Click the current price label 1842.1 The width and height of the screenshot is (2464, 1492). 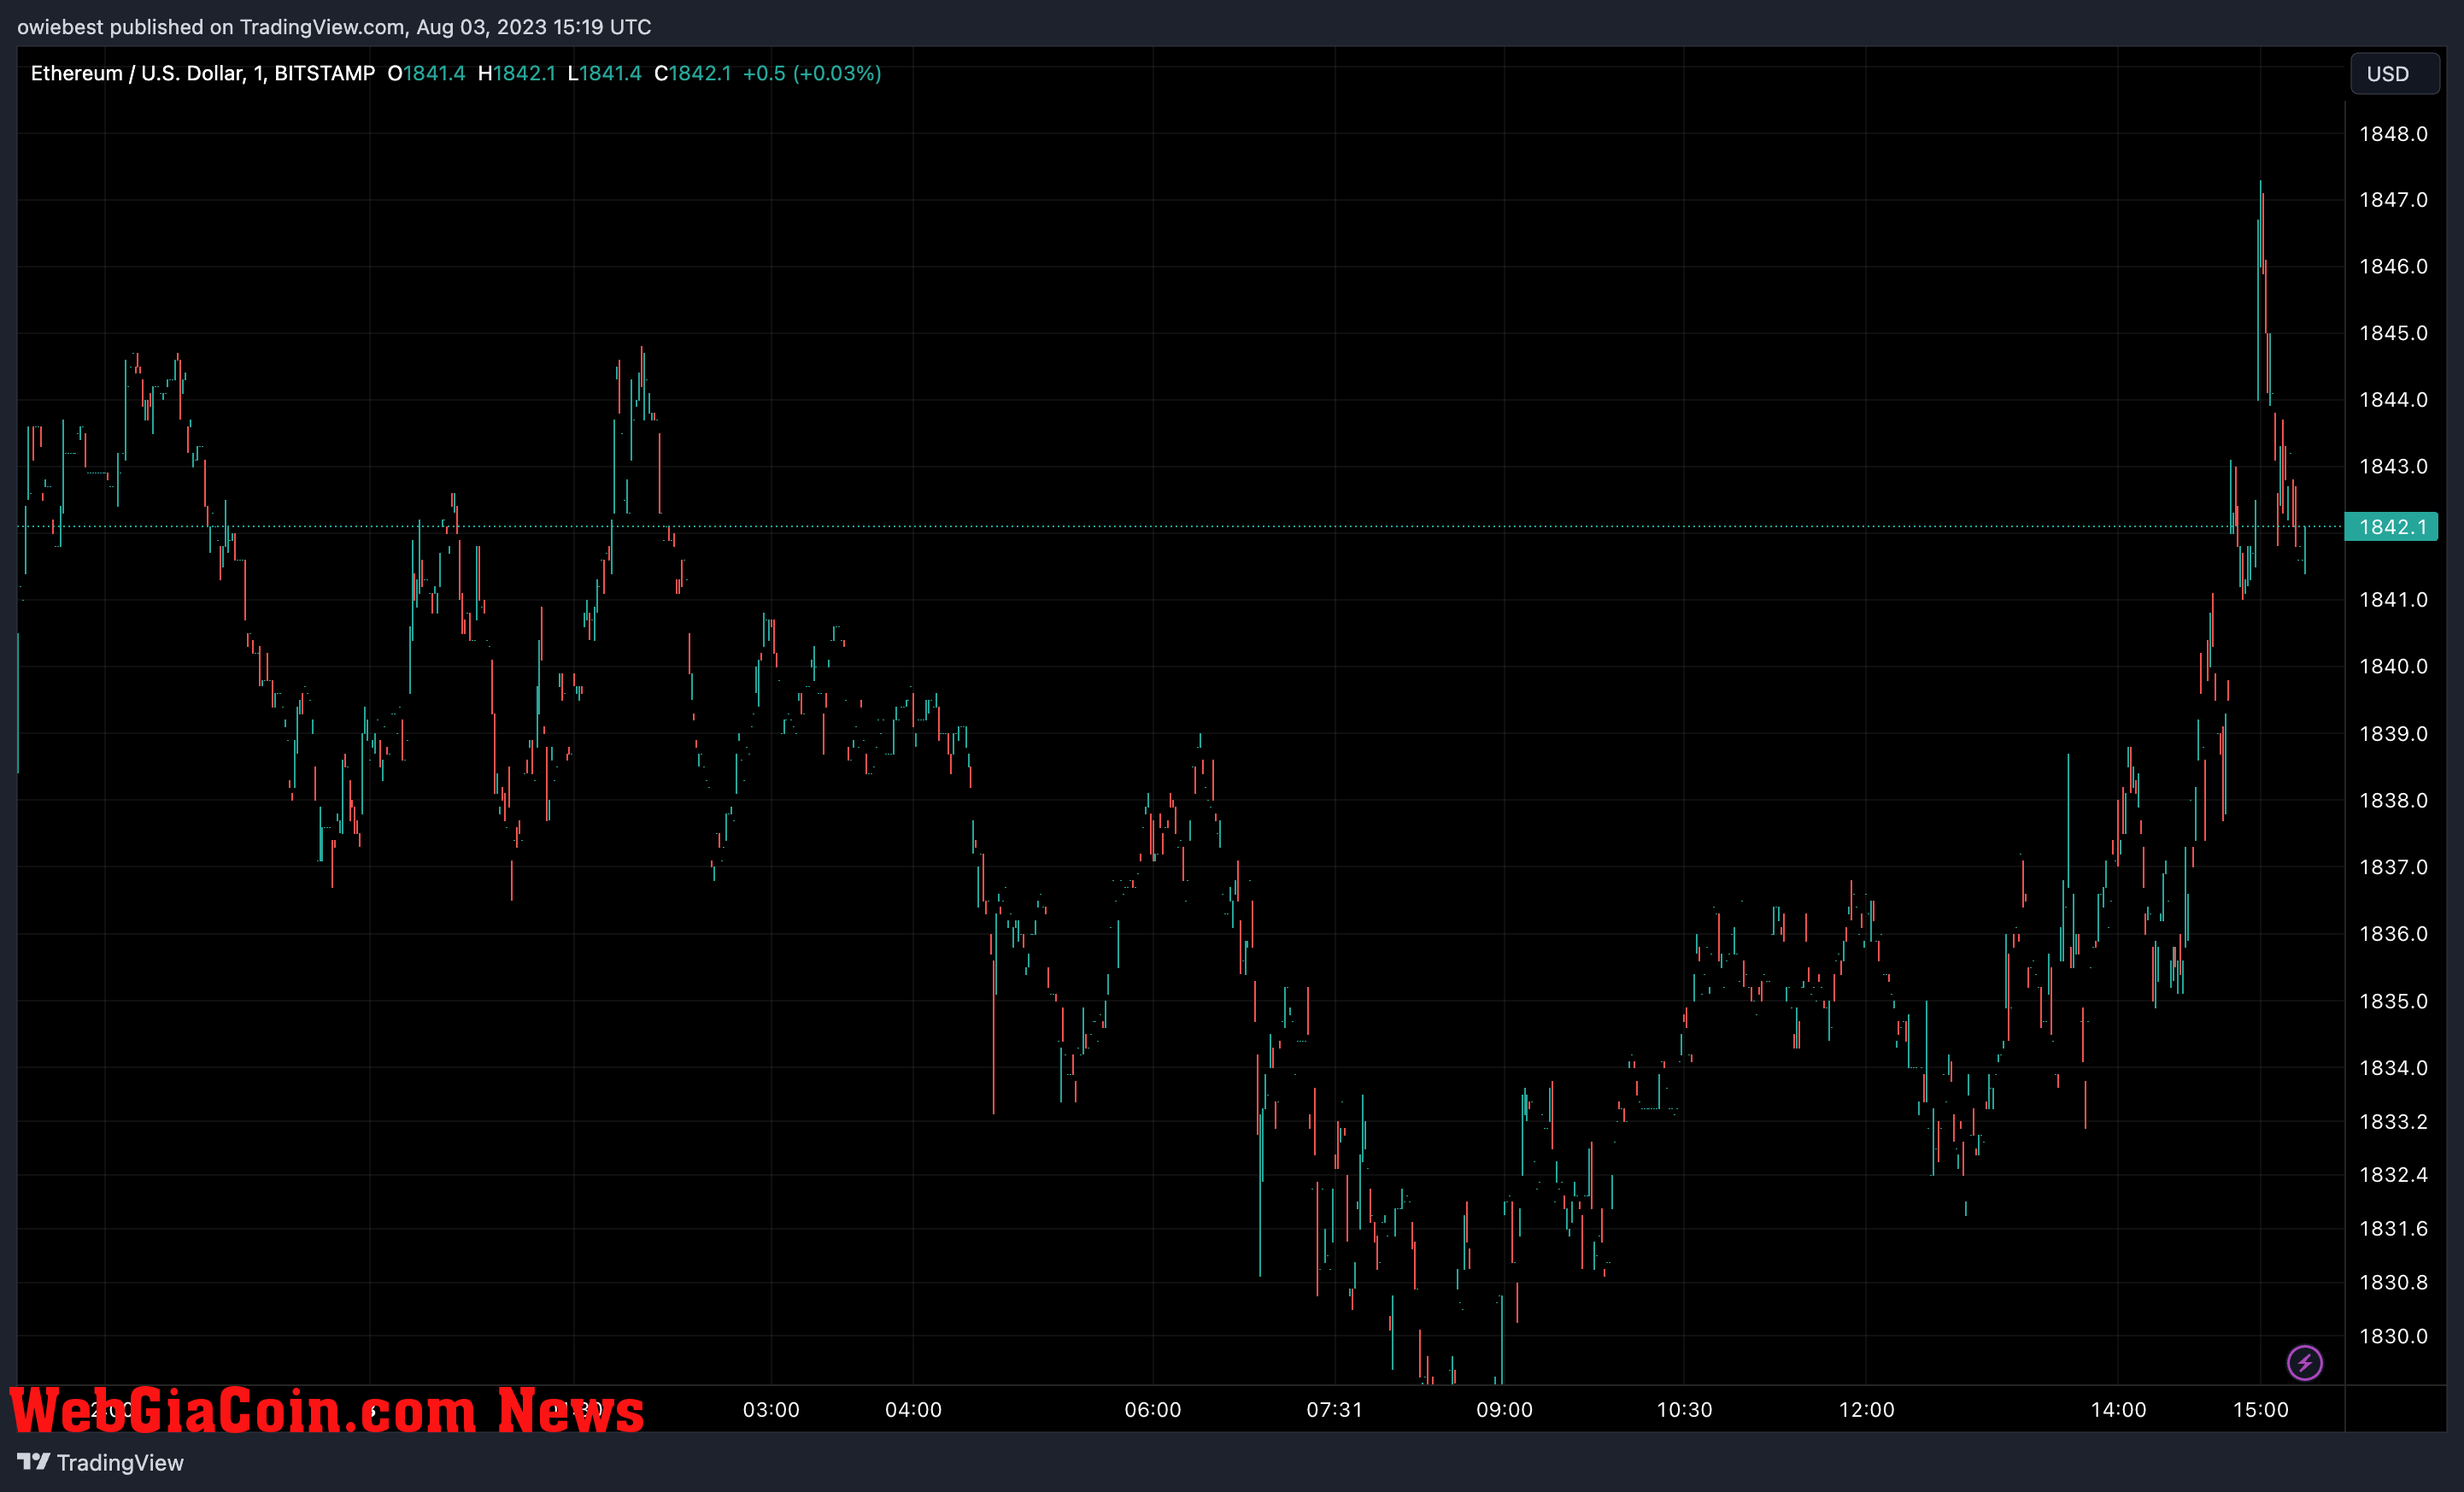pos(2392,527)
